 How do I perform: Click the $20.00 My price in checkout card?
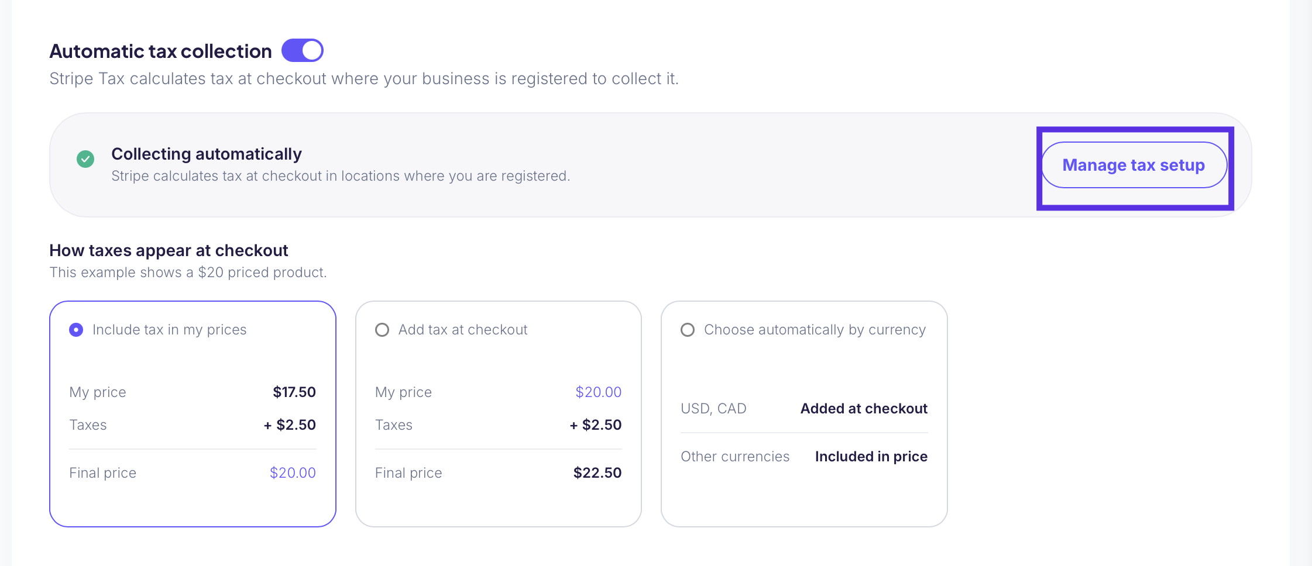pyautogui.click(x=599, y=392)
